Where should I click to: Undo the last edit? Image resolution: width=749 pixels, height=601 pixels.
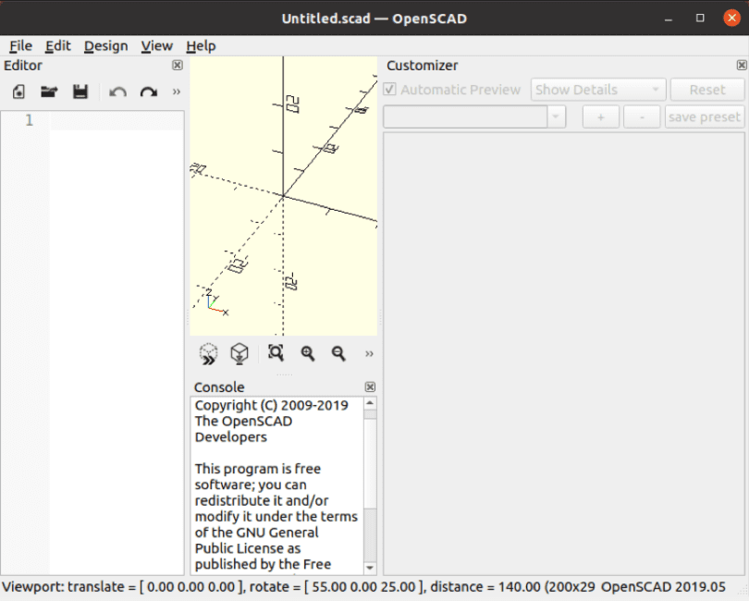tap(118, 91)
